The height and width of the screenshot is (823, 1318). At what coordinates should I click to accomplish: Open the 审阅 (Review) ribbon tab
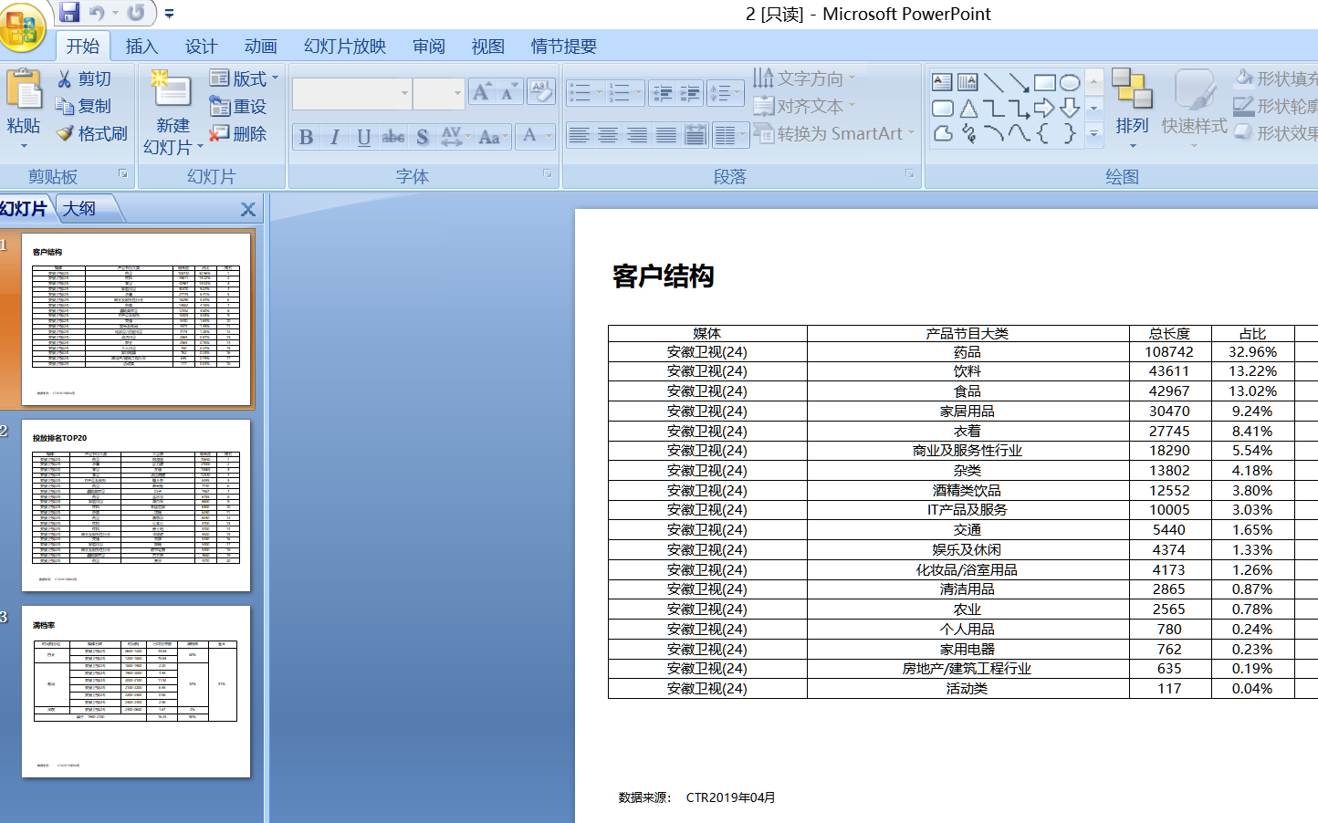point(428,47)
